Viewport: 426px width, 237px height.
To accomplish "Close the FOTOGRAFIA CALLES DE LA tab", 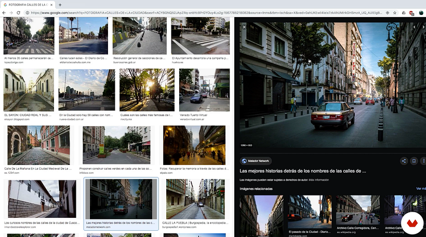I will click(51, 5).
